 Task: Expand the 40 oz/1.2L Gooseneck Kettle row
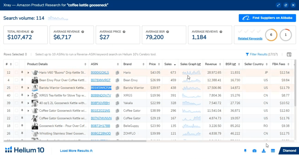point(28,103)
